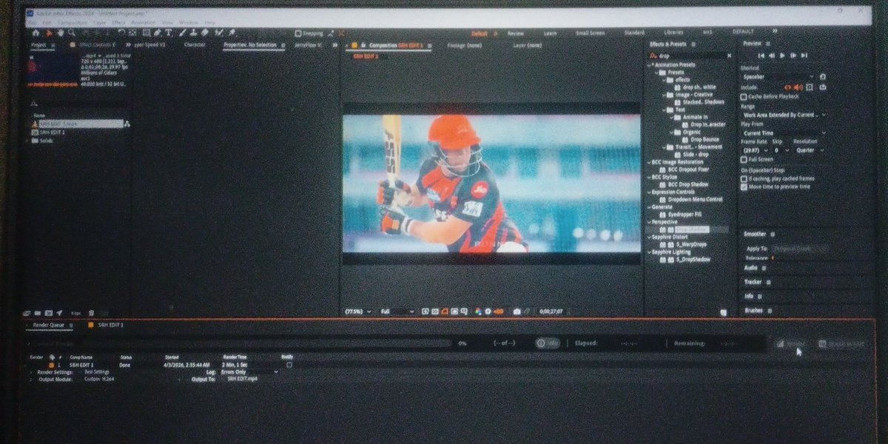Switch to the Render Queue tab
The height and width of the screenshot is (444, 888).
pyautogui.click(x=50, y=325)
